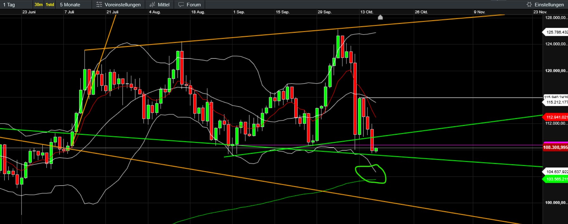Click the 13 Okt. date on time axis

point(366,12)
